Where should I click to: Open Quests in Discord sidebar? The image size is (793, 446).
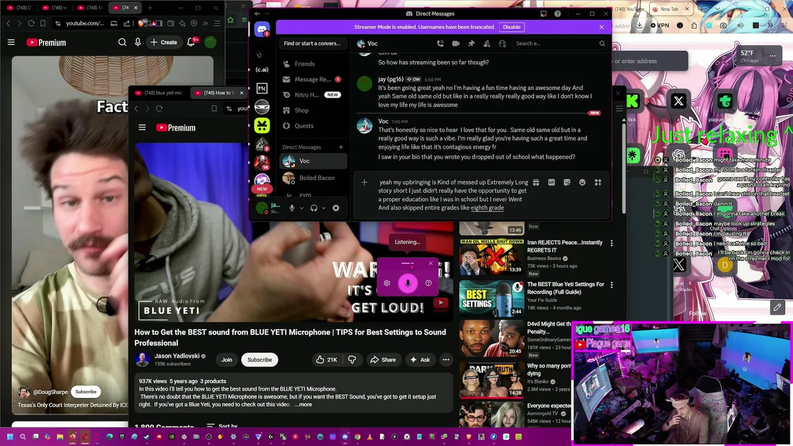[x=312, y=126]
